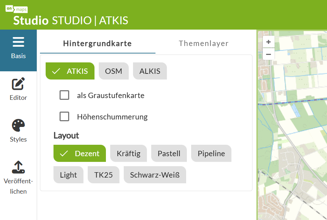Apply the Pastell layout style
The image size is (327, 220).
[x=169, y=154]
